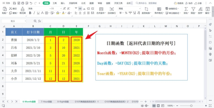Image resolution: width=214 pixels, height=108 pixels.
Task: Apply justify alignment icon
Action: (88, 13)
